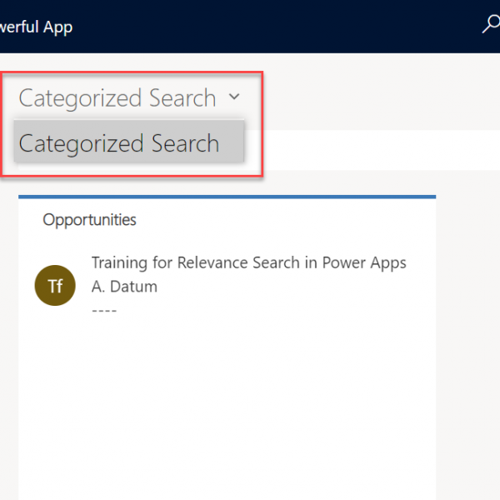Click the dashes placeholder under A. Datum
Viewport: 500px width, 500px height.
tap(104, 310)
